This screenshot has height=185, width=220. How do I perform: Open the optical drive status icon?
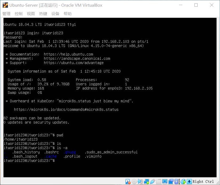click(x=133, y=181)
